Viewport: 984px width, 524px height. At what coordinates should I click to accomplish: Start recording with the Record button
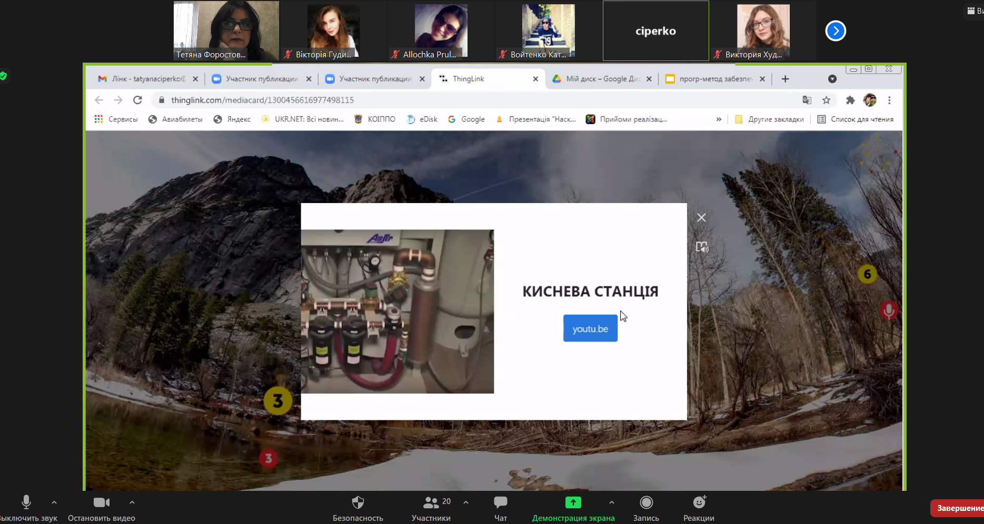click(x=646, y=503)
